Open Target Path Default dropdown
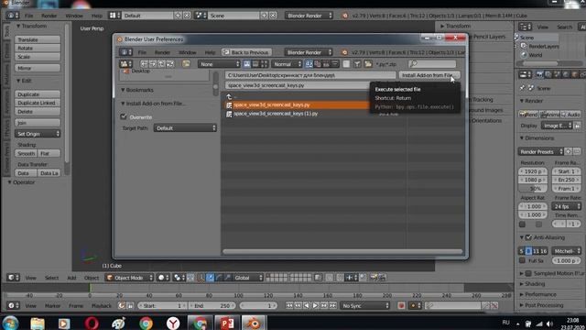 point(185,128)
